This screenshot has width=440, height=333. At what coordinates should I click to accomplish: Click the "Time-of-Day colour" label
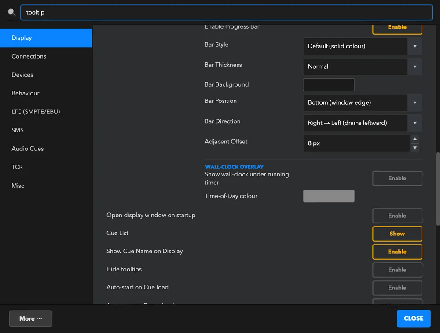click(231, 196)
